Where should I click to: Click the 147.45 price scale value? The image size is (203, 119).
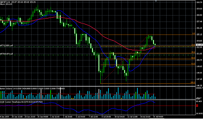[199, 79]
